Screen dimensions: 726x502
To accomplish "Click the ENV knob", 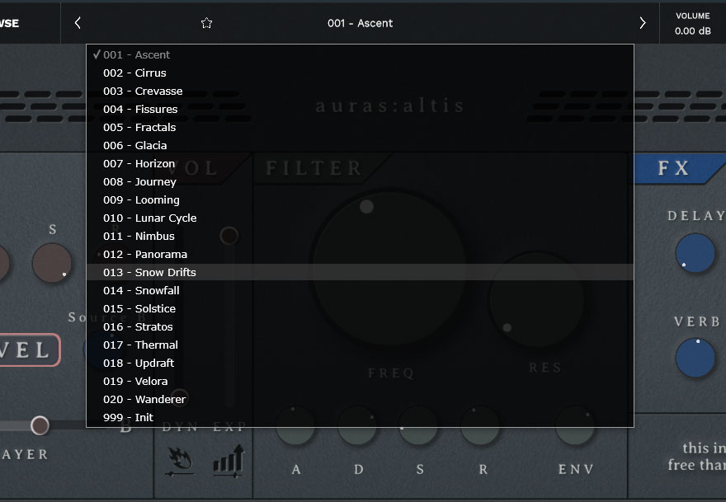I will [575, 425].
